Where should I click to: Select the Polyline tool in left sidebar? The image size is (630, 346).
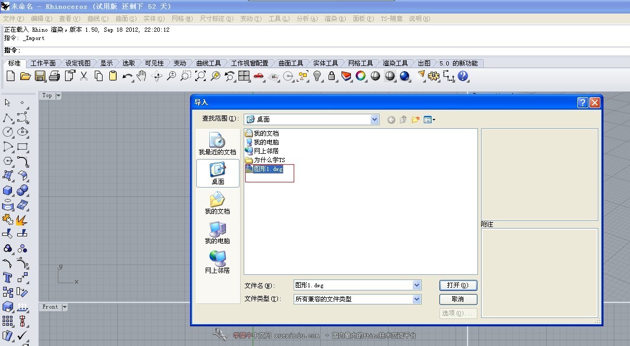[x=8, y=117]
